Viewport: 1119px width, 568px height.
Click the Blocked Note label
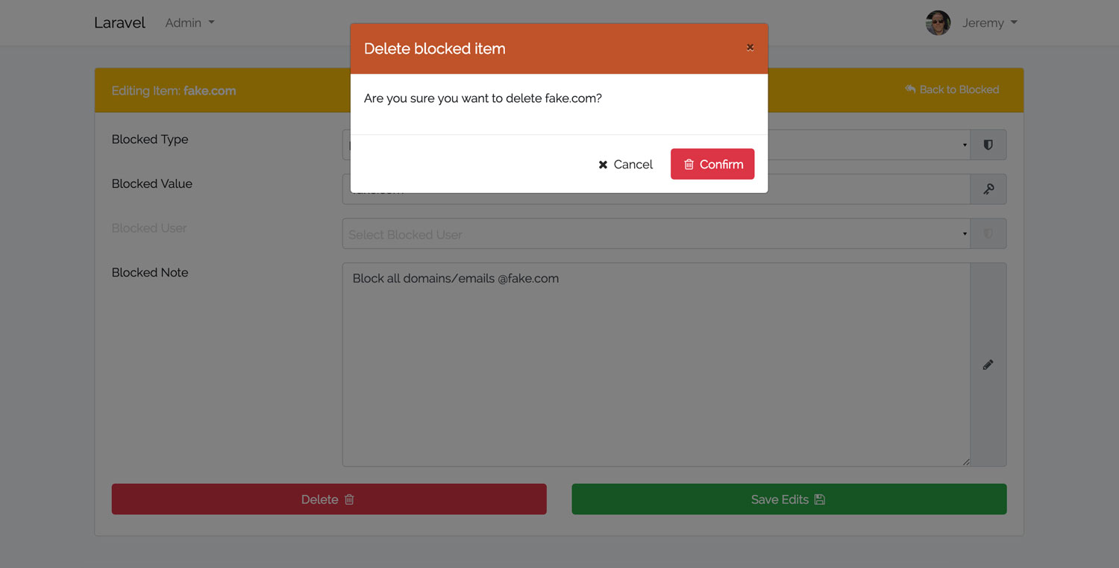pyautogui.click(x=150, y=273)
